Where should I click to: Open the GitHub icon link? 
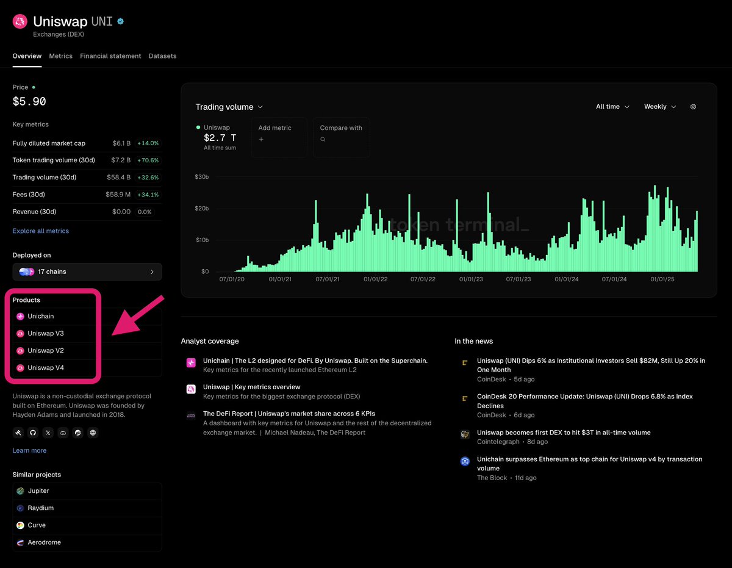34,433
